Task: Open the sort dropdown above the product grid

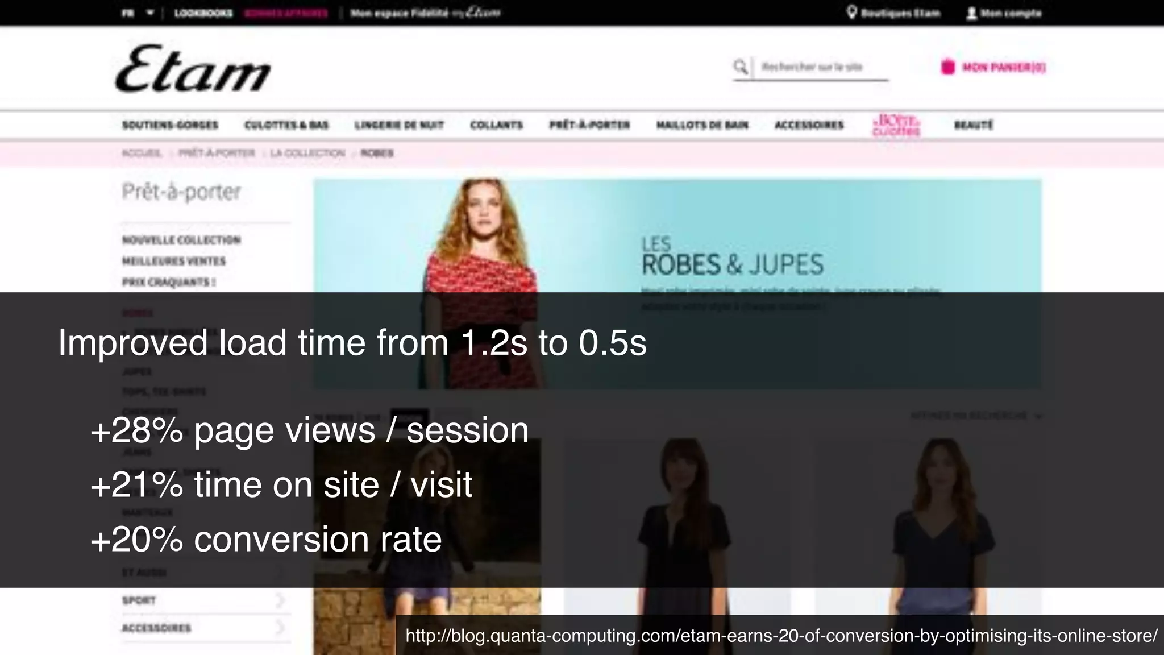Action: tap(976, 416)
